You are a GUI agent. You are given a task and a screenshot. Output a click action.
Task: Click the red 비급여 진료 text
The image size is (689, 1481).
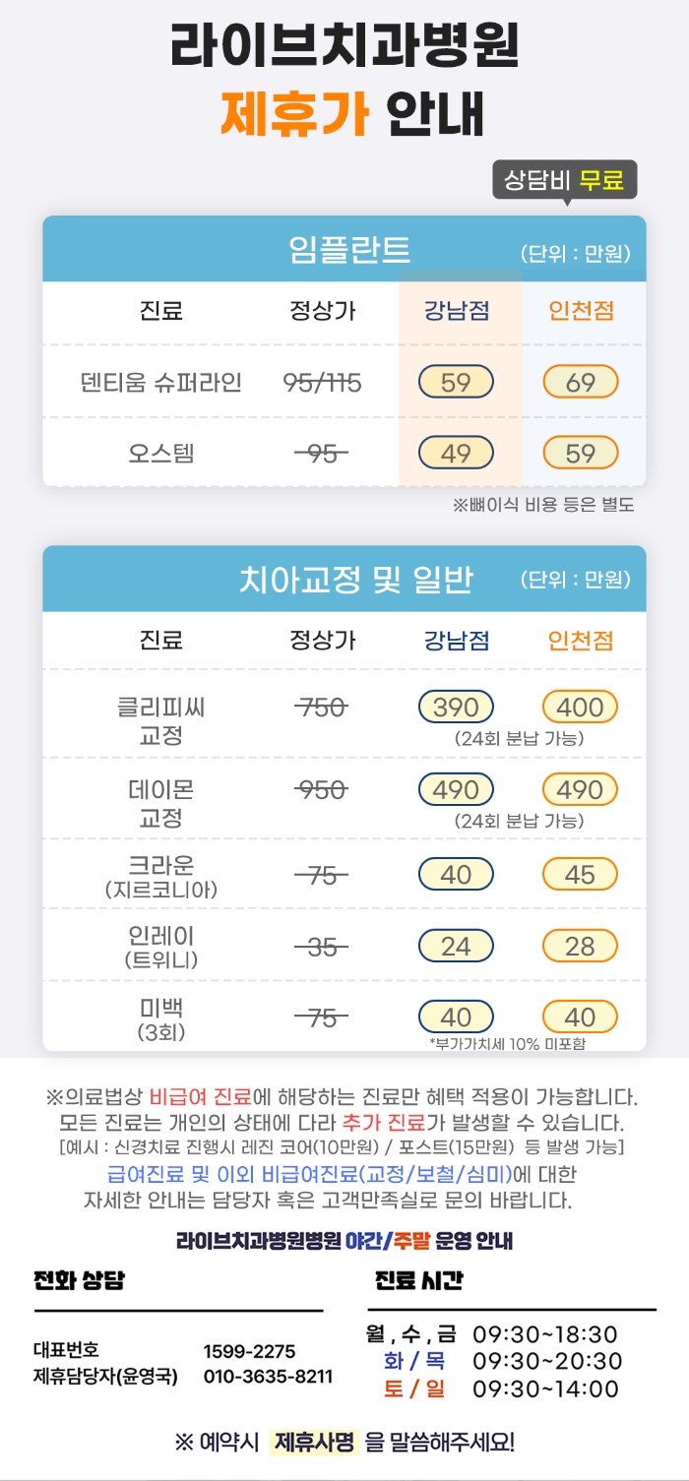tap(201, 1097)
